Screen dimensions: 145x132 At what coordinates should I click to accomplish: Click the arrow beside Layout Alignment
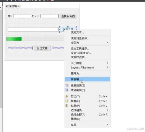pos(108,67)
